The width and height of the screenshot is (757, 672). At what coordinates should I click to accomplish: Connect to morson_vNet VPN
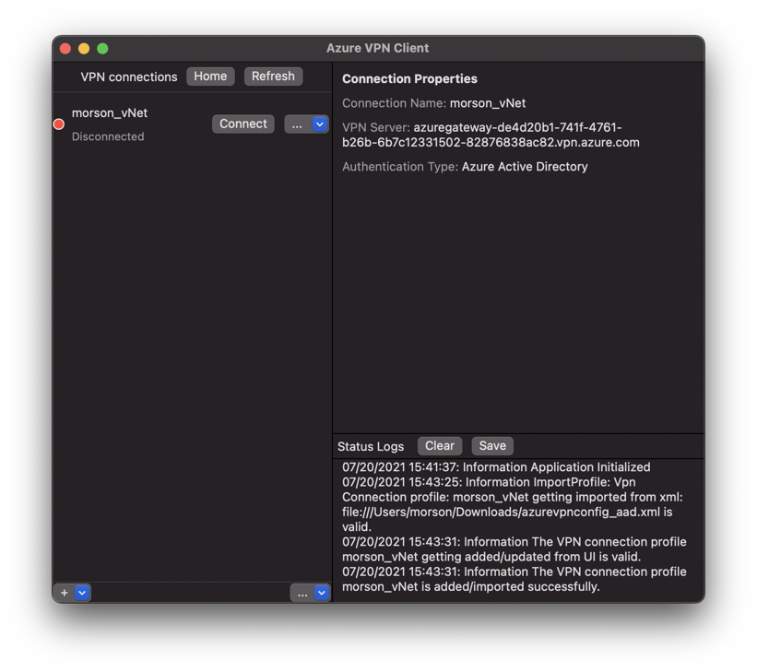[x=242, y=124]
